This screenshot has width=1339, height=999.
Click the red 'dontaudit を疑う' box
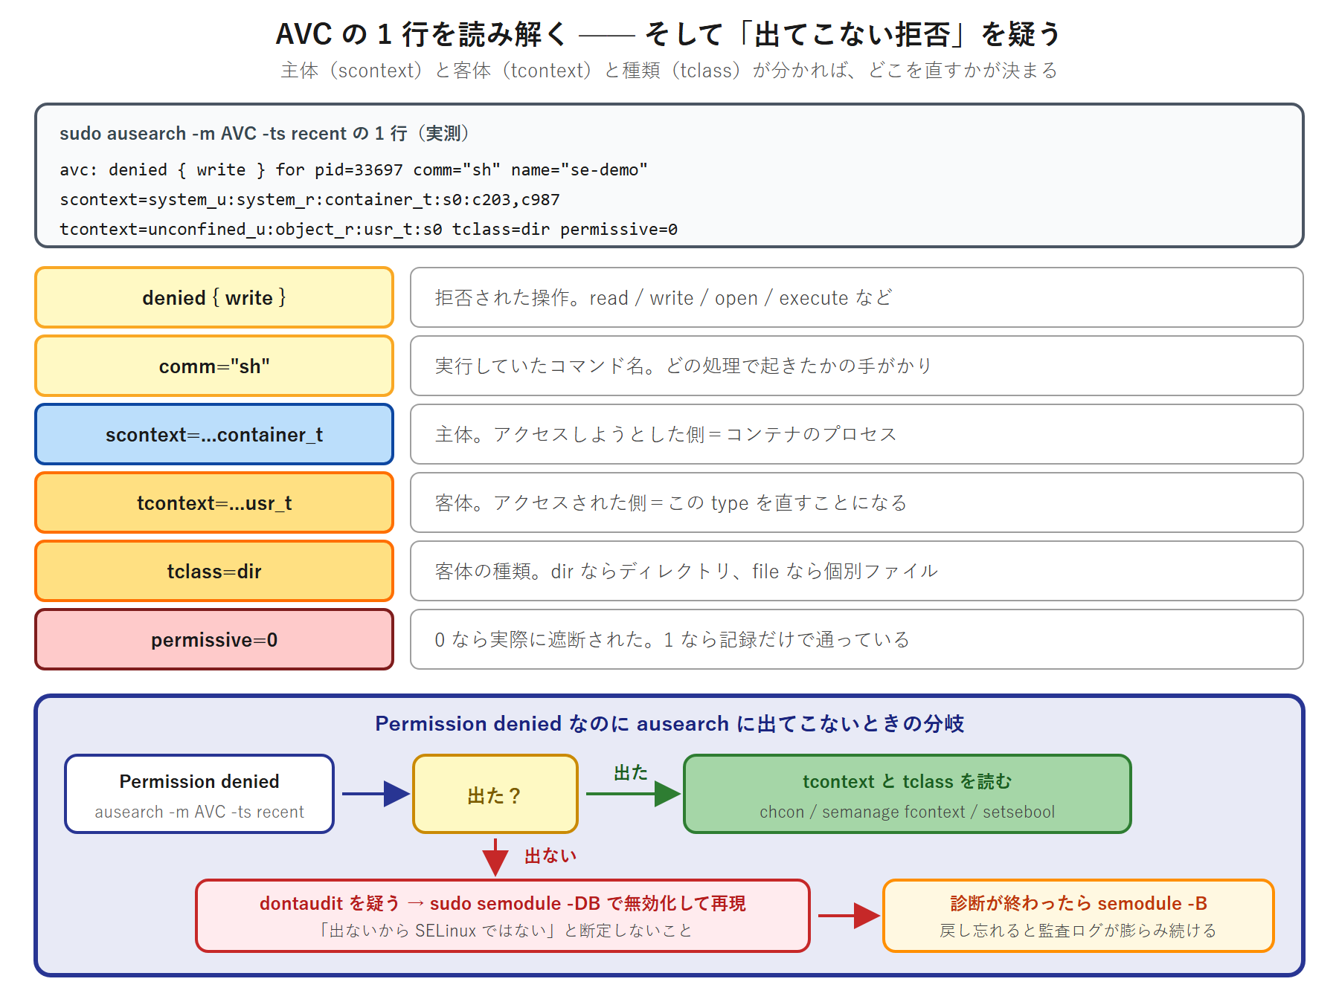(503, 916)
